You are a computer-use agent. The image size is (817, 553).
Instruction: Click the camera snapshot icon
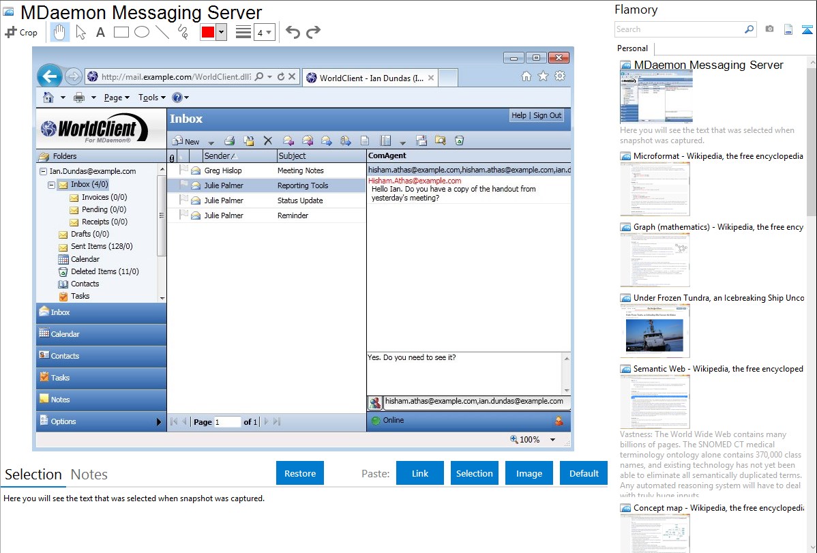coord(769,29)
